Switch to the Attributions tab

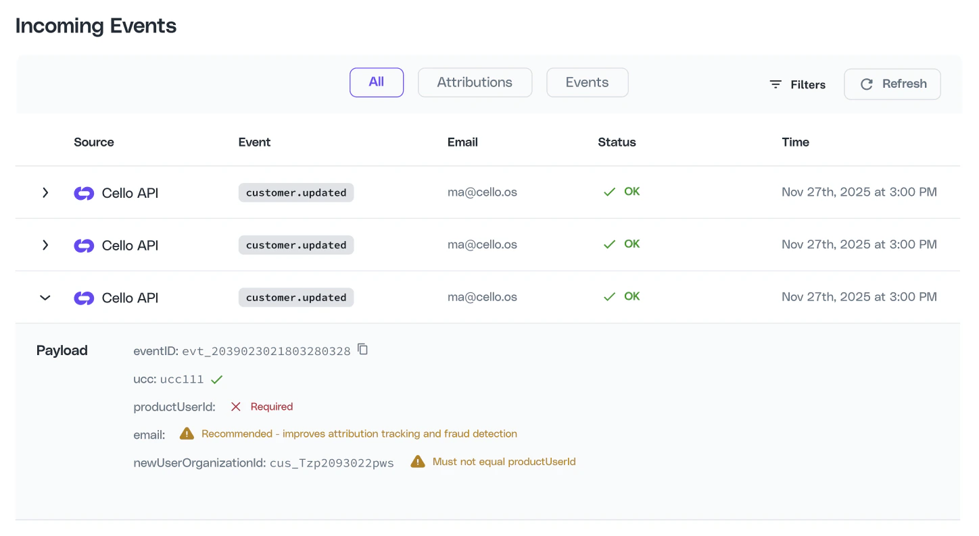click(475, 82)
